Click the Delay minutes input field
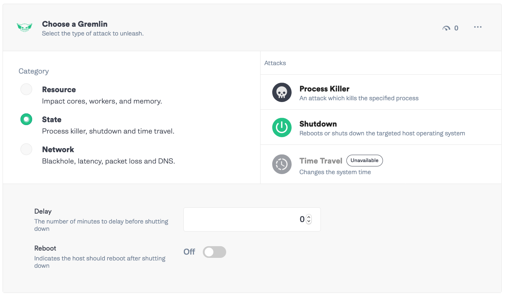The image size is (505, 297). point(252,219)
